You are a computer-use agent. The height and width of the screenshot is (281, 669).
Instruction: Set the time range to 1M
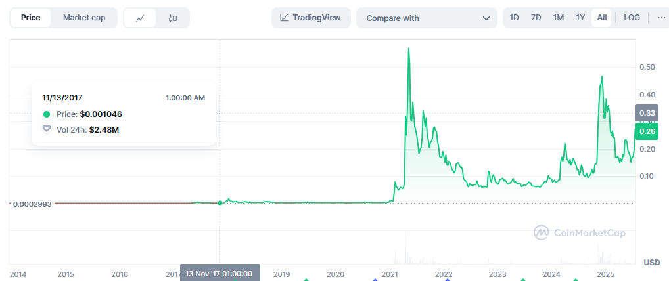point(558,18)
